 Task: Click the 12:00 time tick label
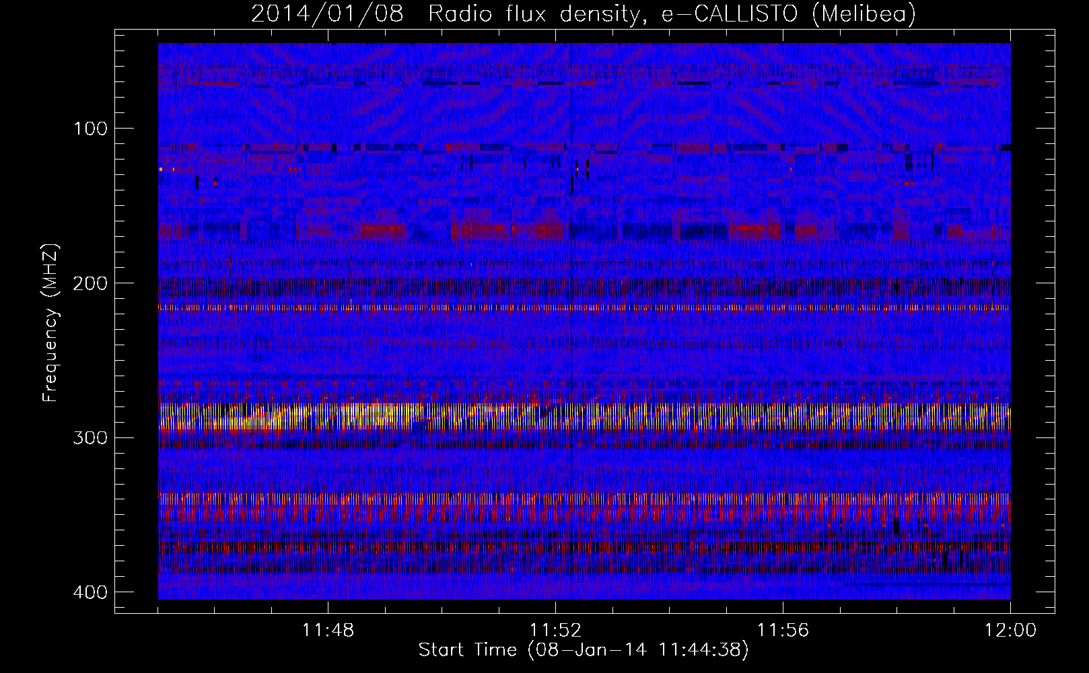coord(1010,631)
